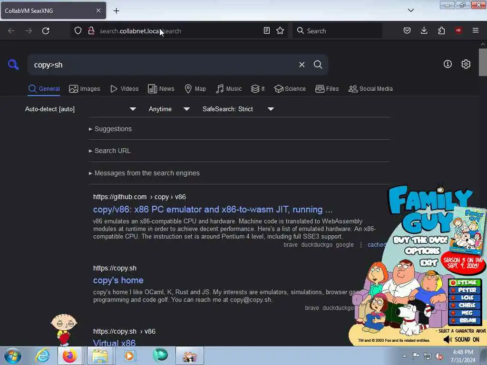
Task: Open site security lock info
Action: click(91, 31)
